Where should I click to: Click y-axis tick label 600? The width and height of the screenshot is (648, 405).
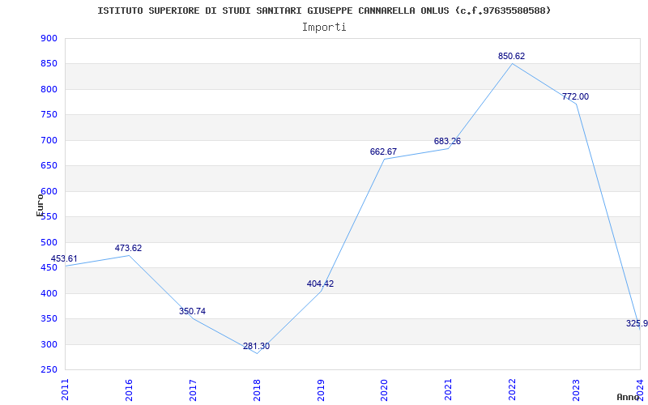point(49,191)
